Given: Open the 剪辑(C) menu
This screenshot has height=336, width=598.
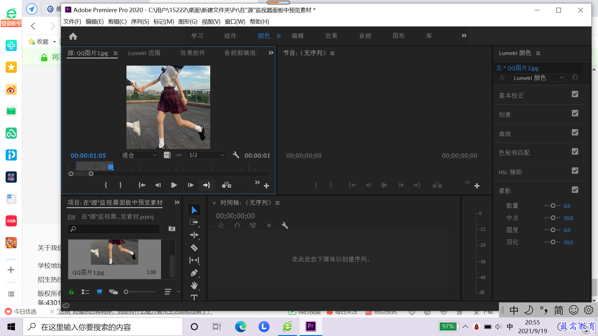Looking at the screenshot, I should [x=117, y=21].
